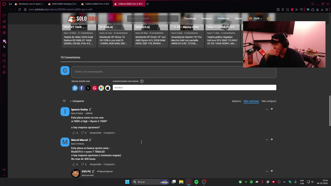Screen dimensions: 331x186
Task: Sign in with Google icon
Action: pyautogui.click(x=95, y=88)
